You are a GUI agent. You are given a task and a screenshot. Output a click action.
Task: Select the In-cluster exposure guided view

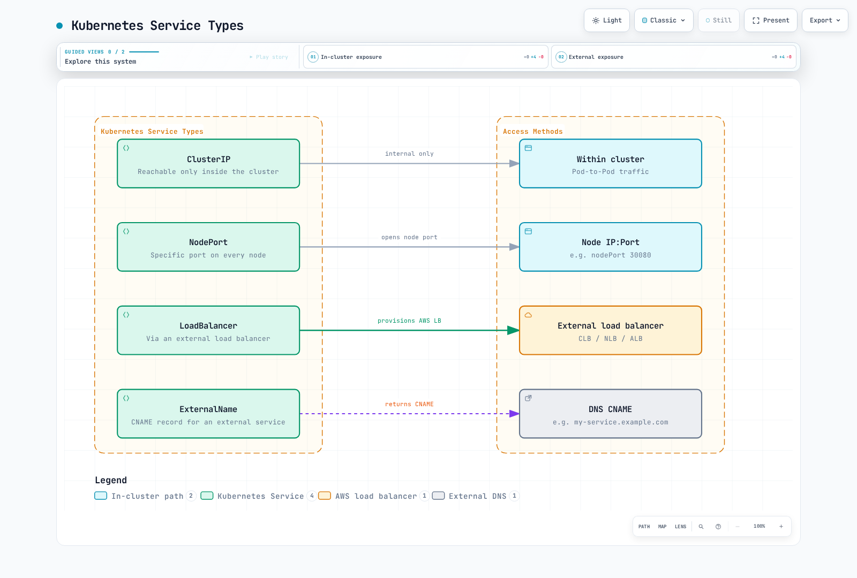(x=426, y=57)
